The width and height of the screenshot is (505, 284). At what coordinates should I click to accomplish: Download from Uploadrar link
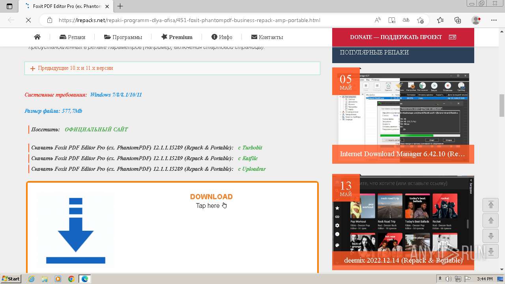tap(252, 169)
